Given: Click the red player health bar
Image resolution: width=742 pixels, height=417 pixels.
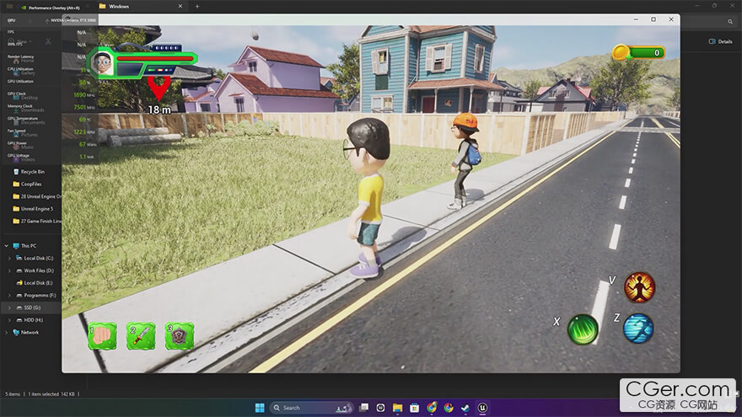Looking at the screenshot, I should click(x=155, y=59).
